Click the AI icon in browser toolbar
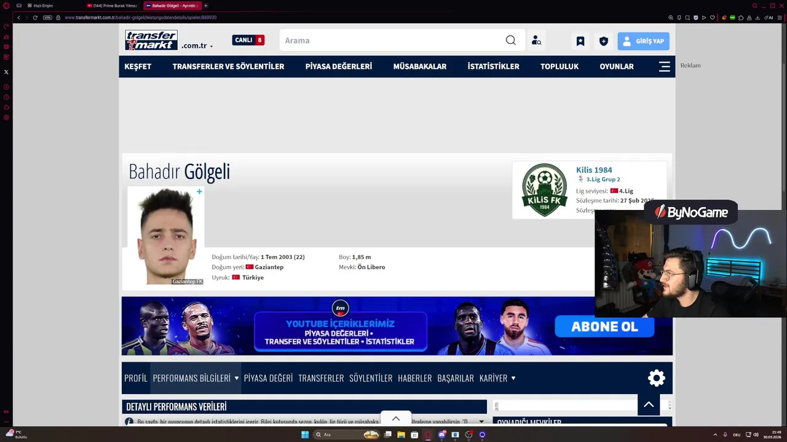This screenshot has width=787, height=442. click(769, 17)
